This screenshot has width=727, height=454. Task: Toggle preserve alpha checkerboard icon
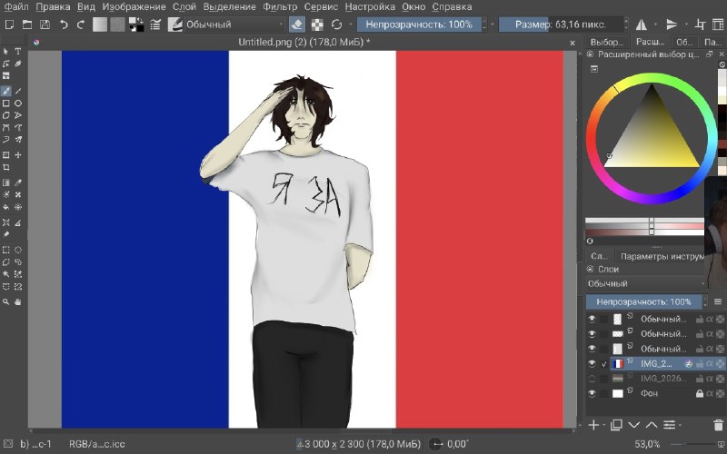point(317,25)
